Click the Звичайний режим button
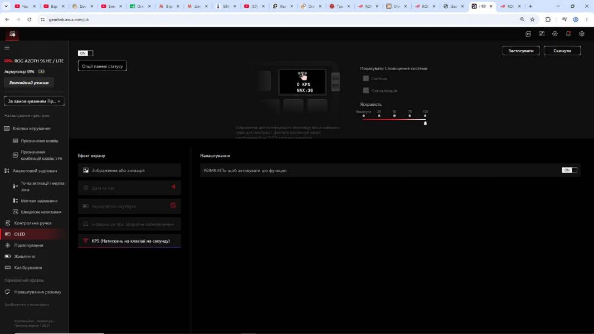Screen dimensions: 594x334 coord(29,82)
